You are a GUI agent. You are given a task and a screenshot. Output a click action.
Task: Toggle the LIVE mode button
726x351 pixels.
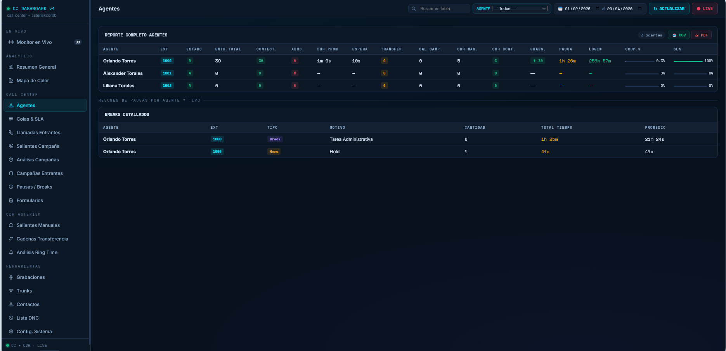705,9
